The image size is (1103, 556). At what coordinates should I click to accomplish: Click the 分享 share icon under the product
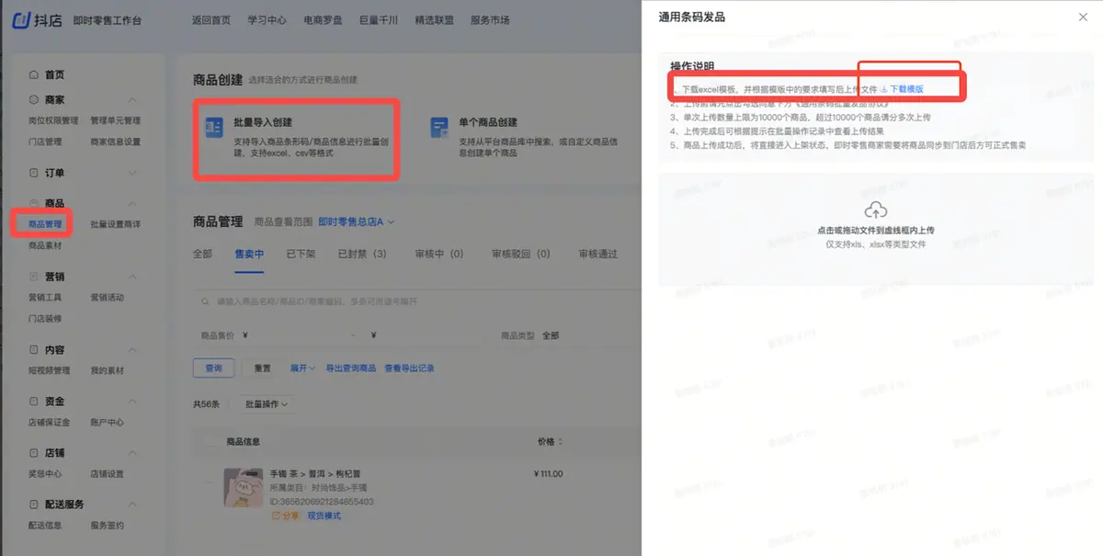click(x=276, y=516)
